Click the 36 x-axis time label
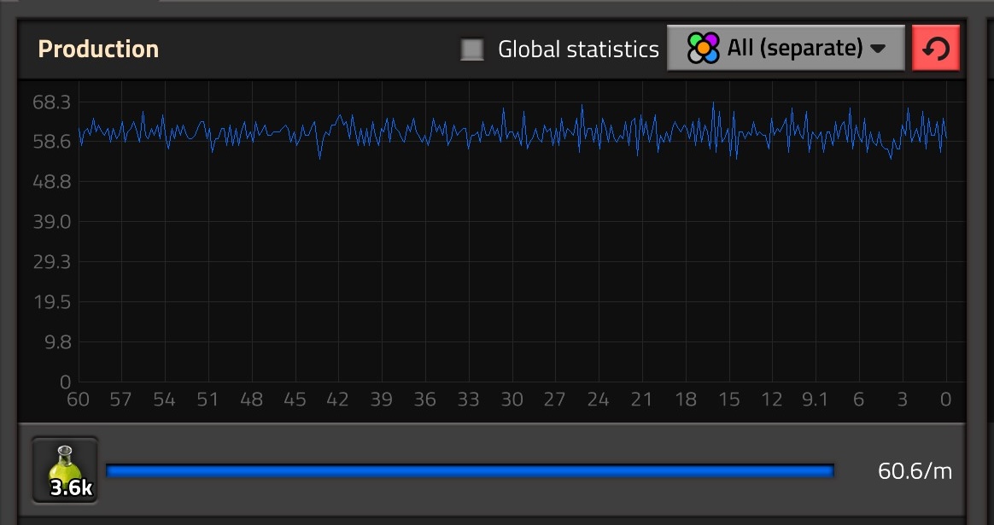The height and width of the screenshot is (525, 994). 424,400
